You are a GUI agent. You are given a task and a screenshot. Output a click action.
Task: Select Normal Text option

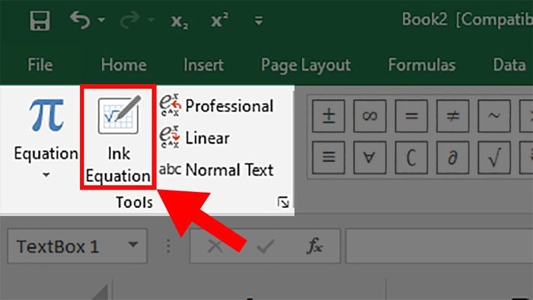click(216, 170)
